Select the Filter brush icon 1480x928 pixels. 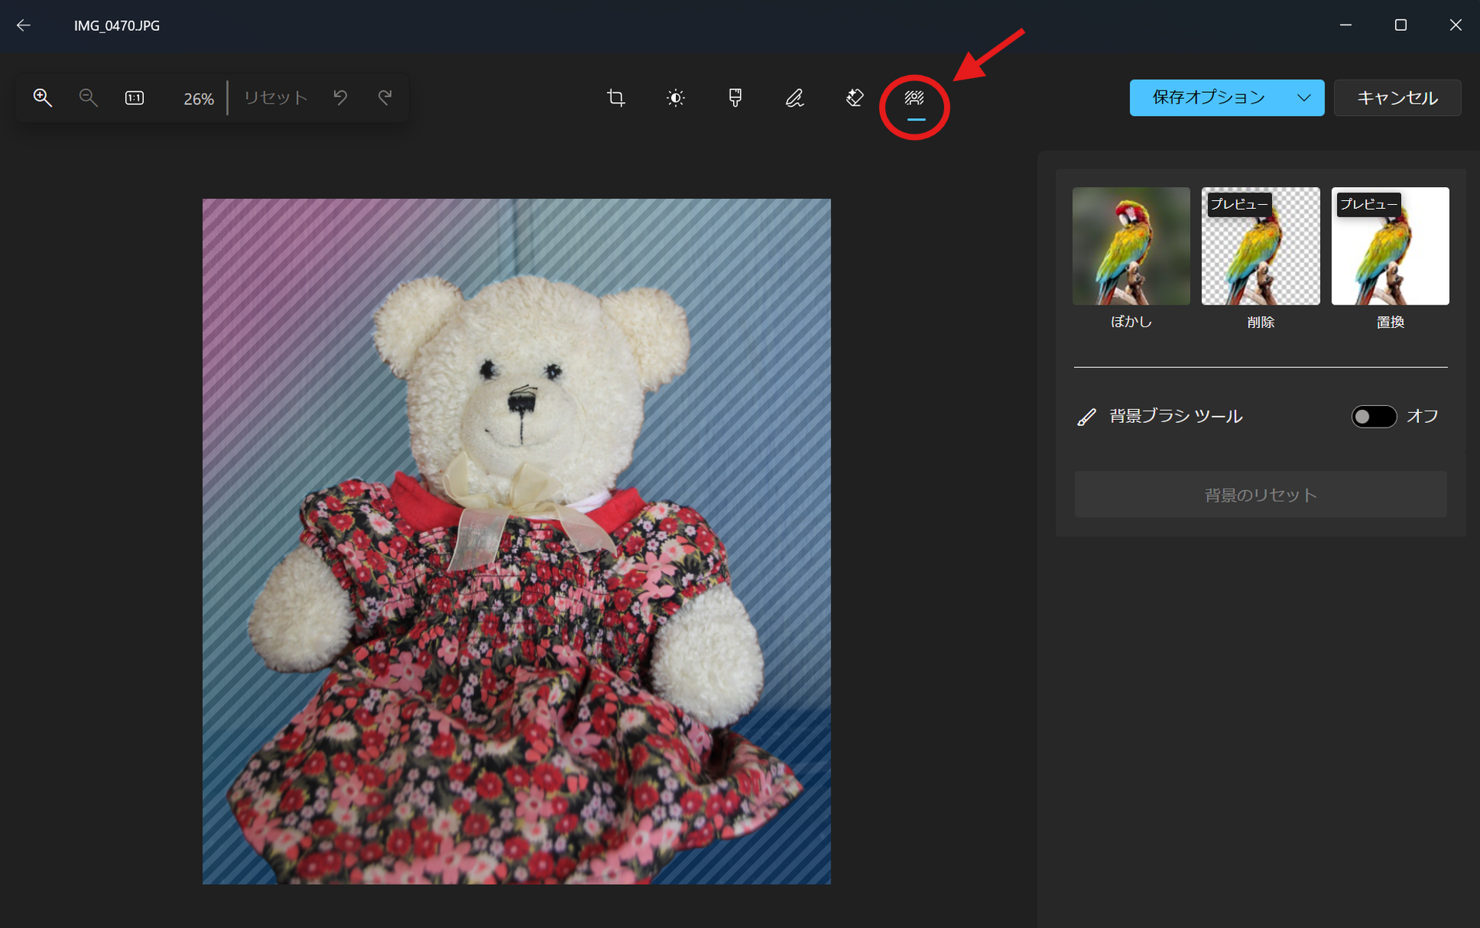click(735, 98)
